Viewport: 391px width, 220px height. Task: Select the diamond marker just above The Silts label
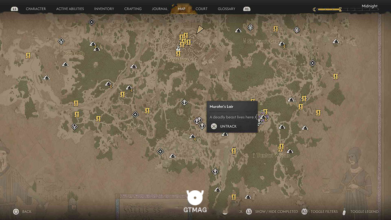point(135,114)
